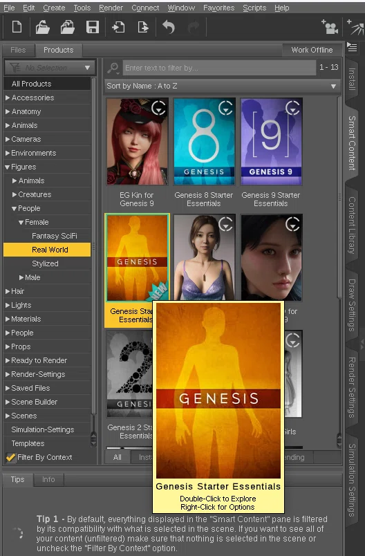Expand the Creatures subcategory
Image resolution: width=365 pixels, height=556 pixels.
(15, 194)
